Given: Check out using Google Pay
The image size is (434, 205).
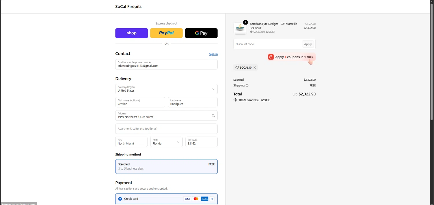Looking at the screenshot, I should 201,33.
